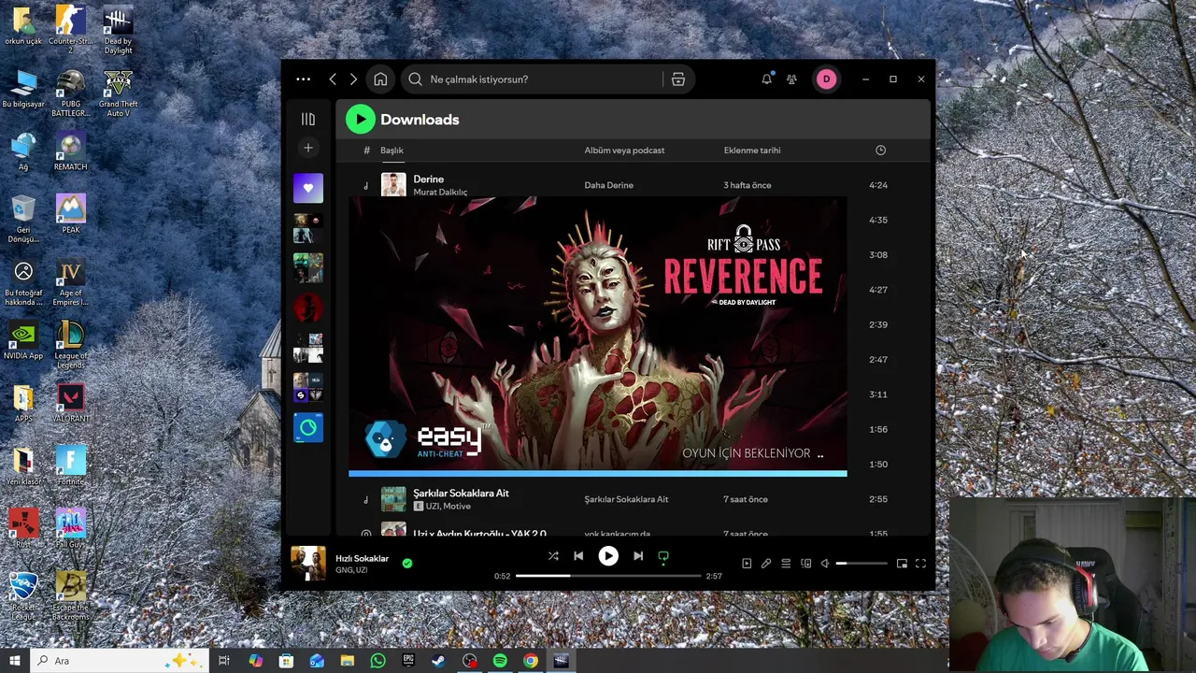1196x673 pixels.
Task: Toggle repeat mode
Action: 663,556
